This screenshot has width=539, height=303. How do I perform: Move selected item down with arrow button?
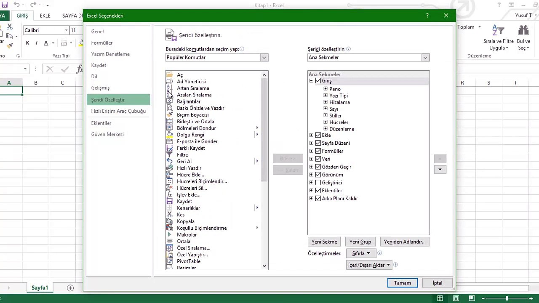click(440, 170)
